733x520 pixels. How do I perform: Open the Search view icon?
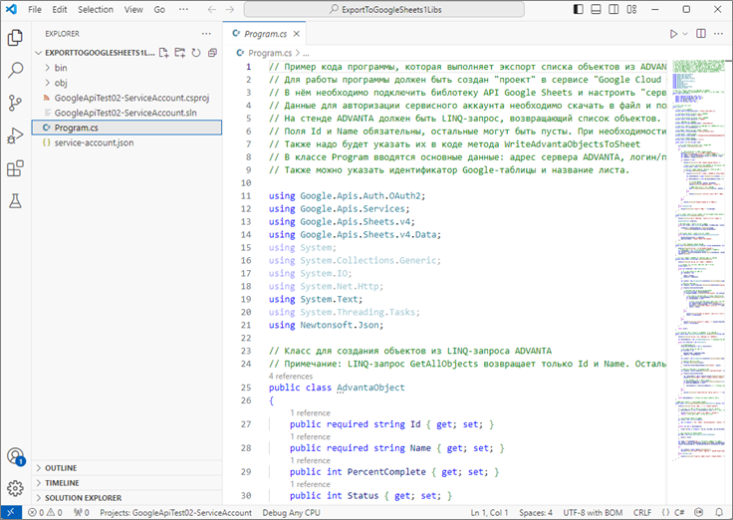pyautogui.click(x=15, y=70)
